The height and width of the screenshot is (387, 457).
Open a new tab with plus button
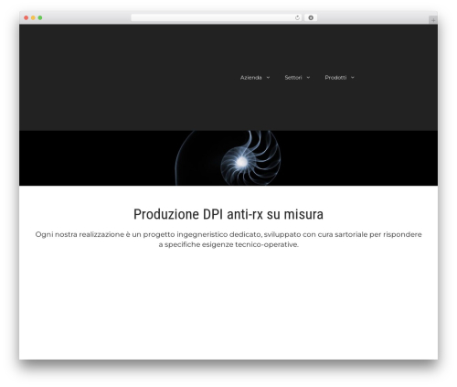point(433,20)
